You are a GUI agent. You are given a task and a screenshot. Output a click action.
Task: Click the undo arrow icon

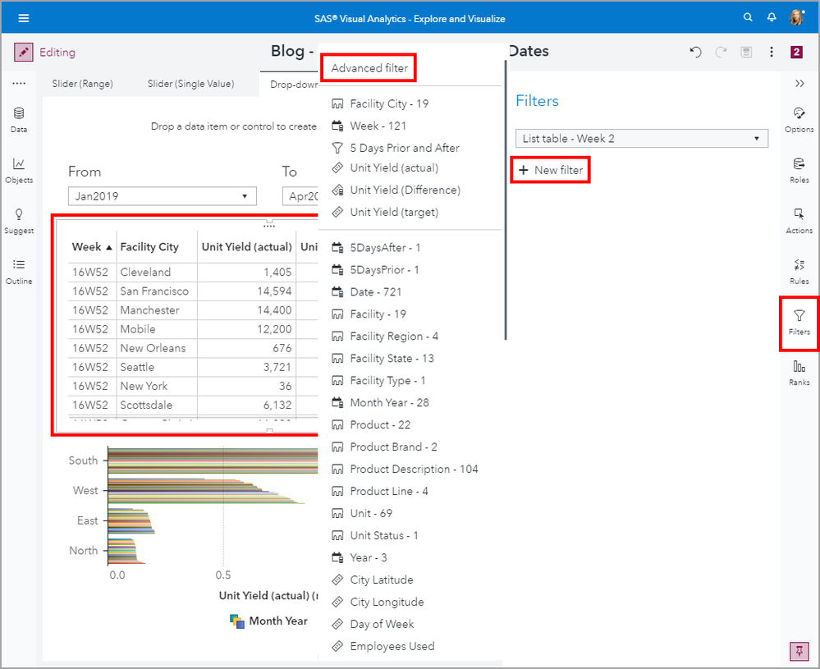(x=695, y=53)
